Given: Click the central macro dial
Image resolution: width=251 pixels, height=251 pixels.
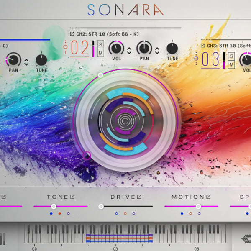Looking at the screenshot, I should 125,121.
